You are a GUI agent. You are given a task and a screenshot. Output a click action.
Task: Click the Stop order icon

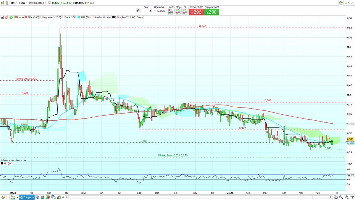click(178, 12)
